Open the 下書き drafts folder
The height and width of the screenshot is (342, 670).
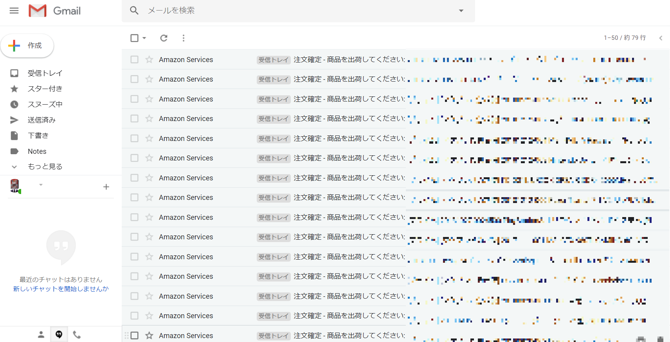pyautogui.click(x=38, y=135)
